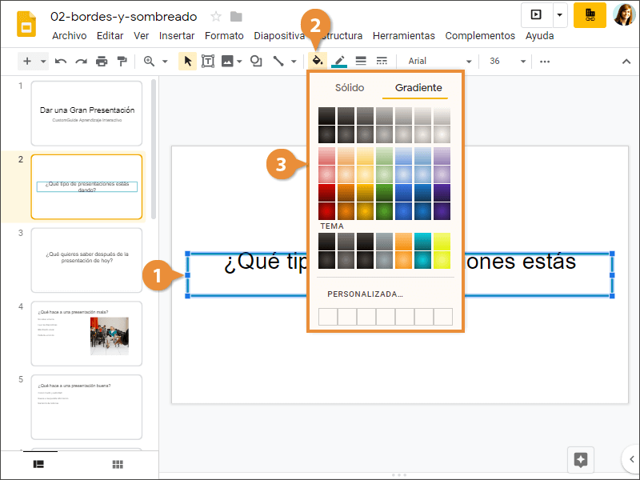The image size is (640, 480).
Task: Open the Explore button
Action: tap(581, 460)
